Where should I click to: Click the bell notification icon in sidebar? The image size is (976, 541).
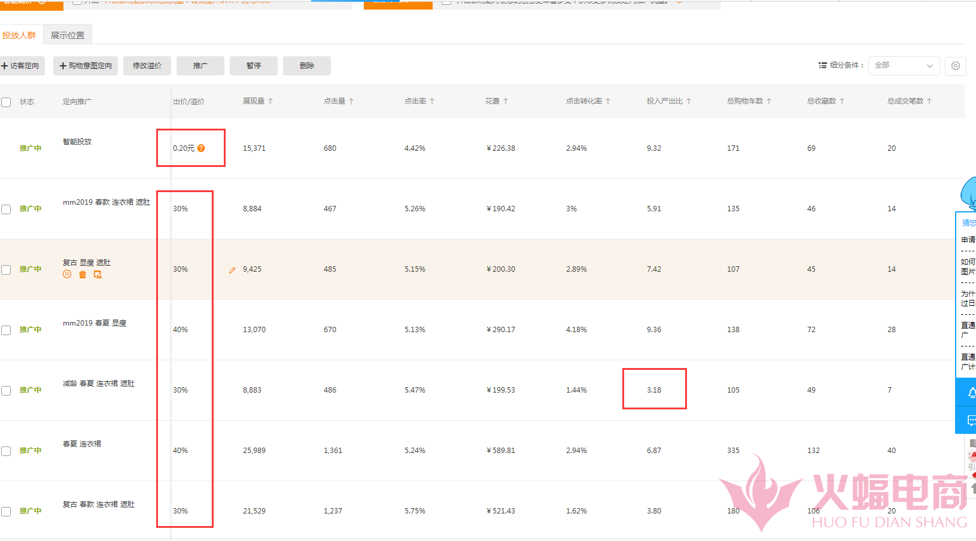(x=971, y=393)
